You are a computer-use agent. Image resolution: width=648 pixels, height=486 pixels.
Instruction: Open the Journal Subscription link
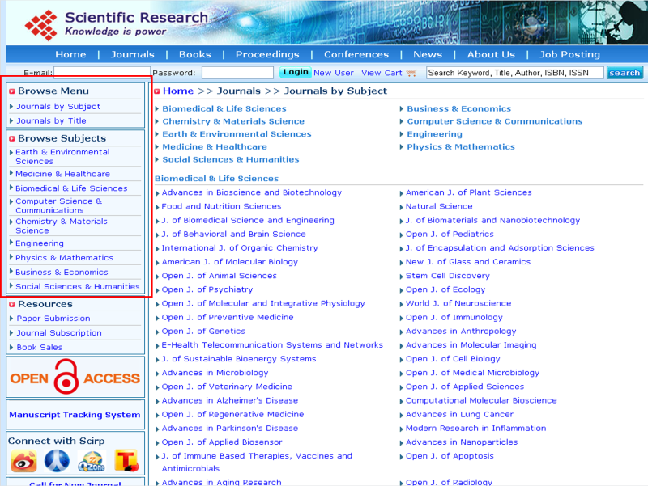tap(59, 332)
